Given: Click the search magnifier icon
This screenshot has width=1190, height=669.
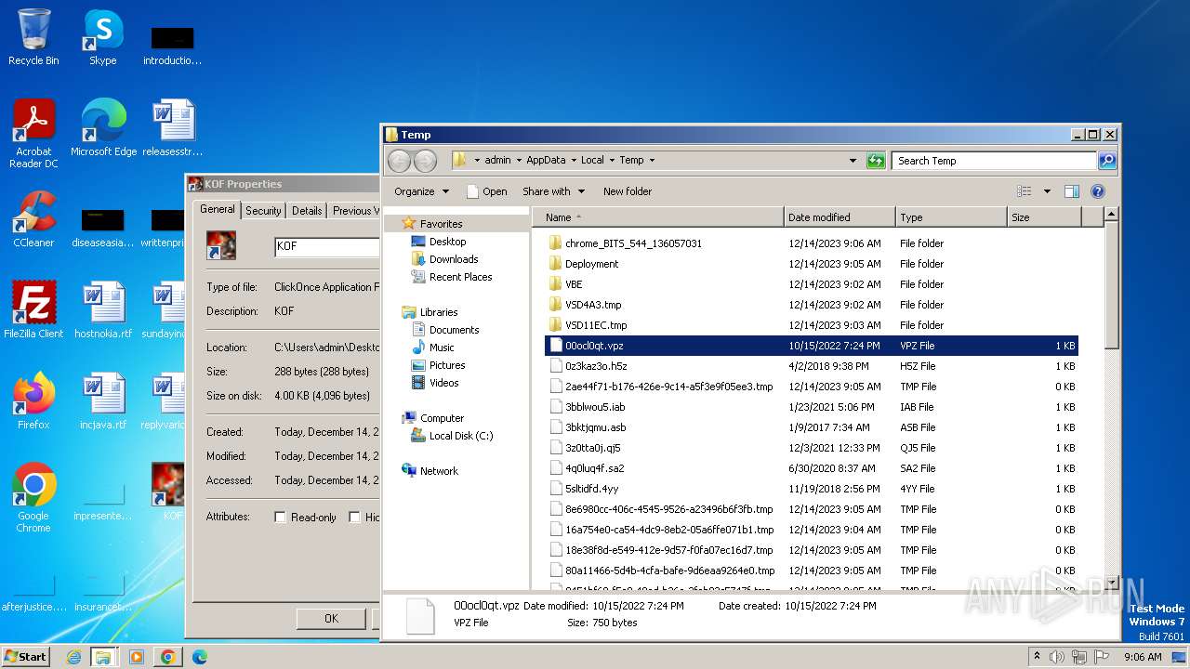Looking at the screenshot, I should (x=1106, y=161).
